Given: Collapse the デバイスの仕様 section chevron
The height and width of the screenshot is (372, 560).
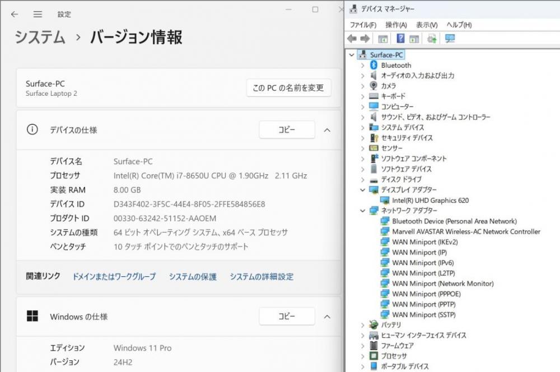Looking at the screenshot, I should point(327,130).
